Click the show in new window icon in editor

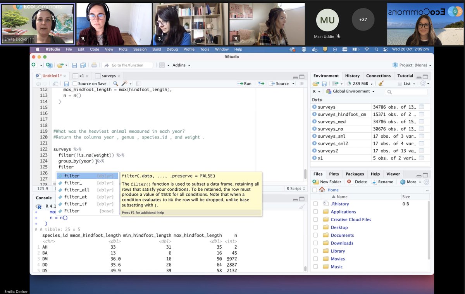pos(55,84)
